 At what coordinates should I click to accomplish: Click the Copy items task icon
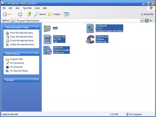[x=7, y=37]
